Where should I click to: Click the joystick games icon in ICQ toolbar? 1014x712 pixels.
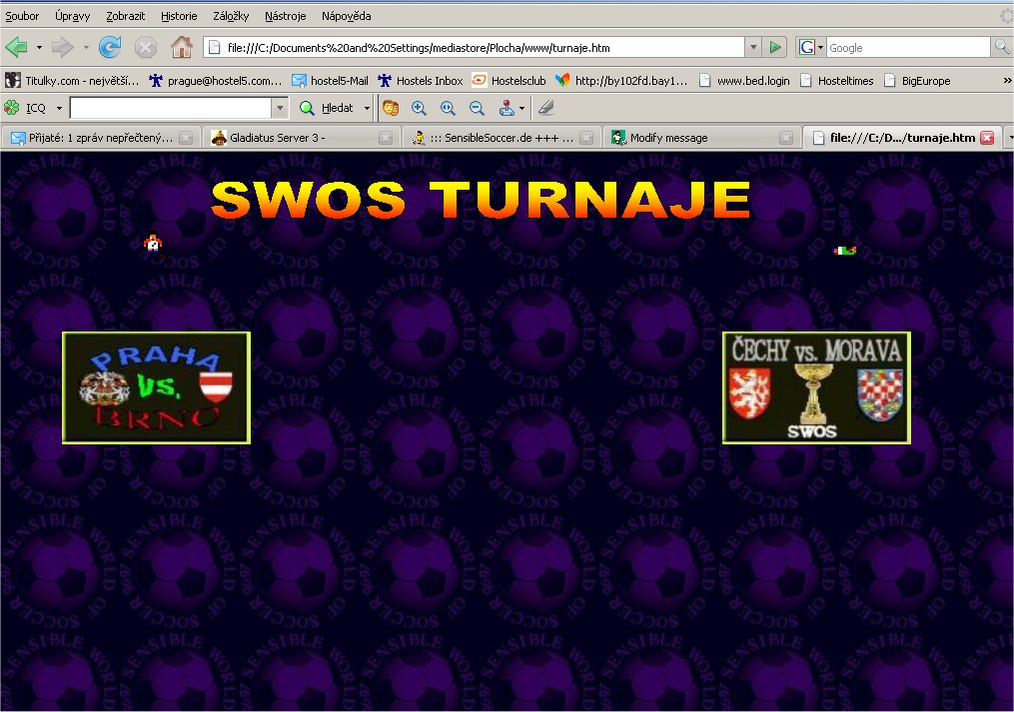[x=507, y=108]
